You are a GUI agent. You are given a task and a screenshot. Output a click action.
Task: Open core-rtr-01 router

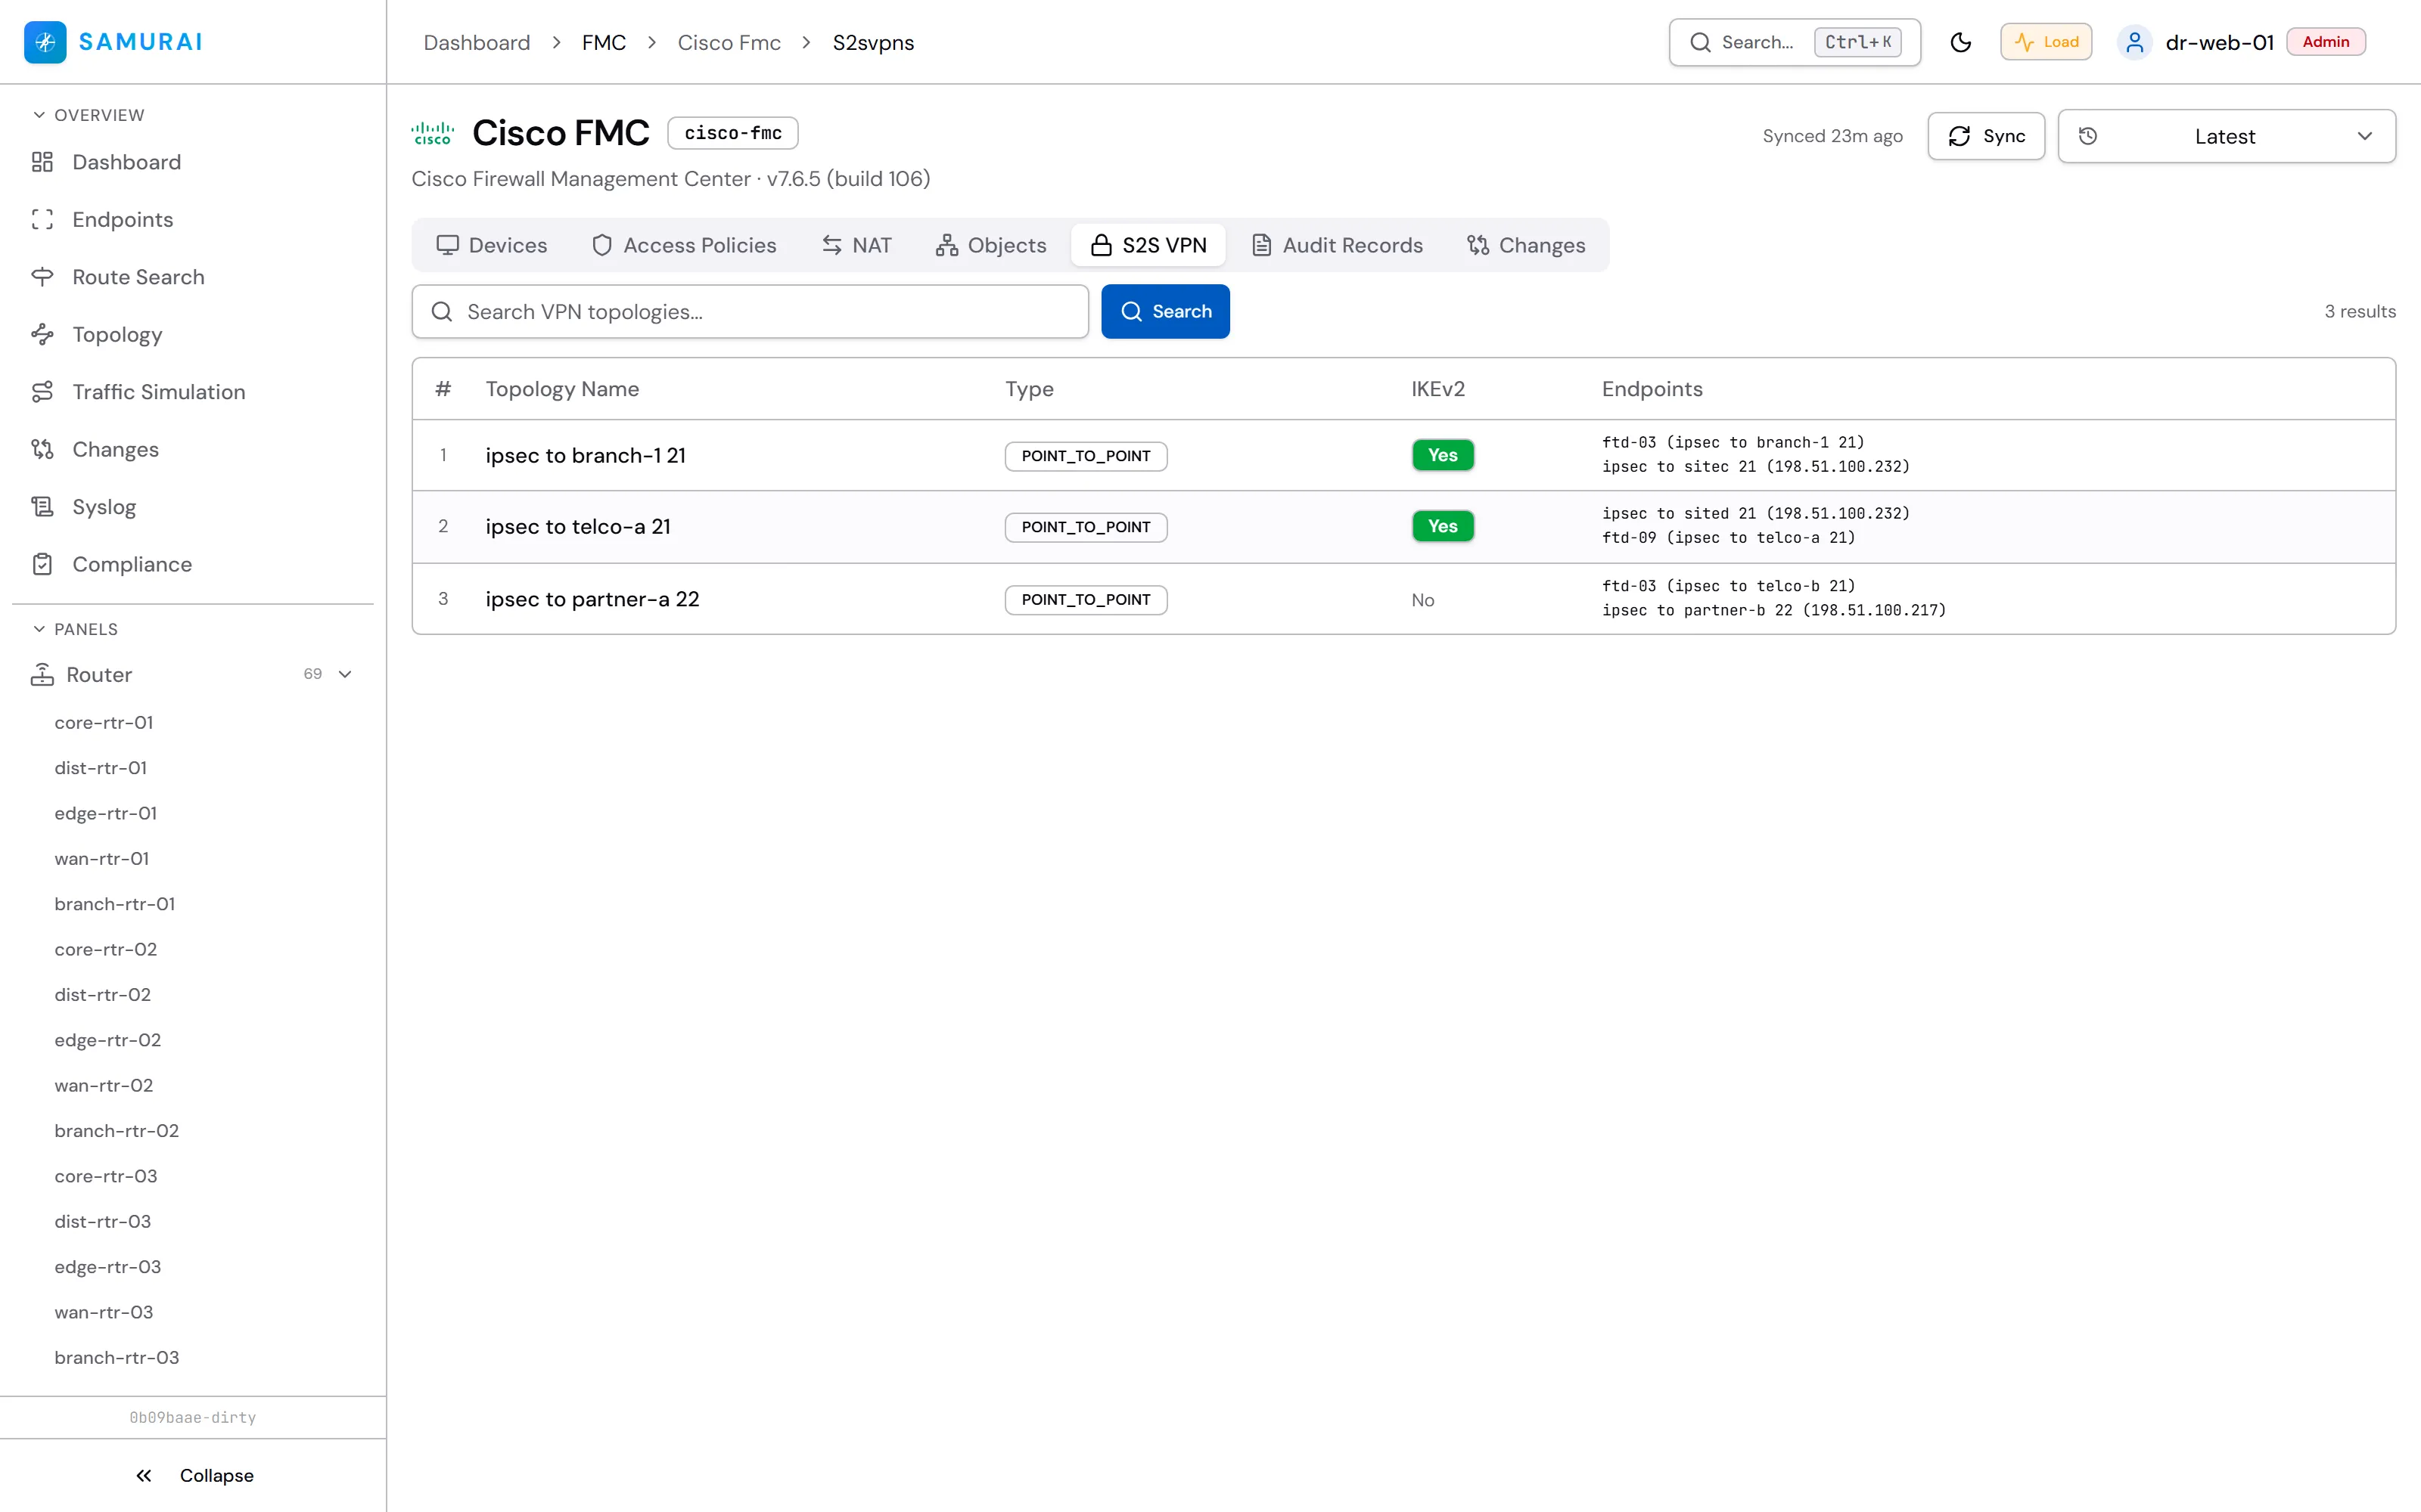click(x=104, y=723)
